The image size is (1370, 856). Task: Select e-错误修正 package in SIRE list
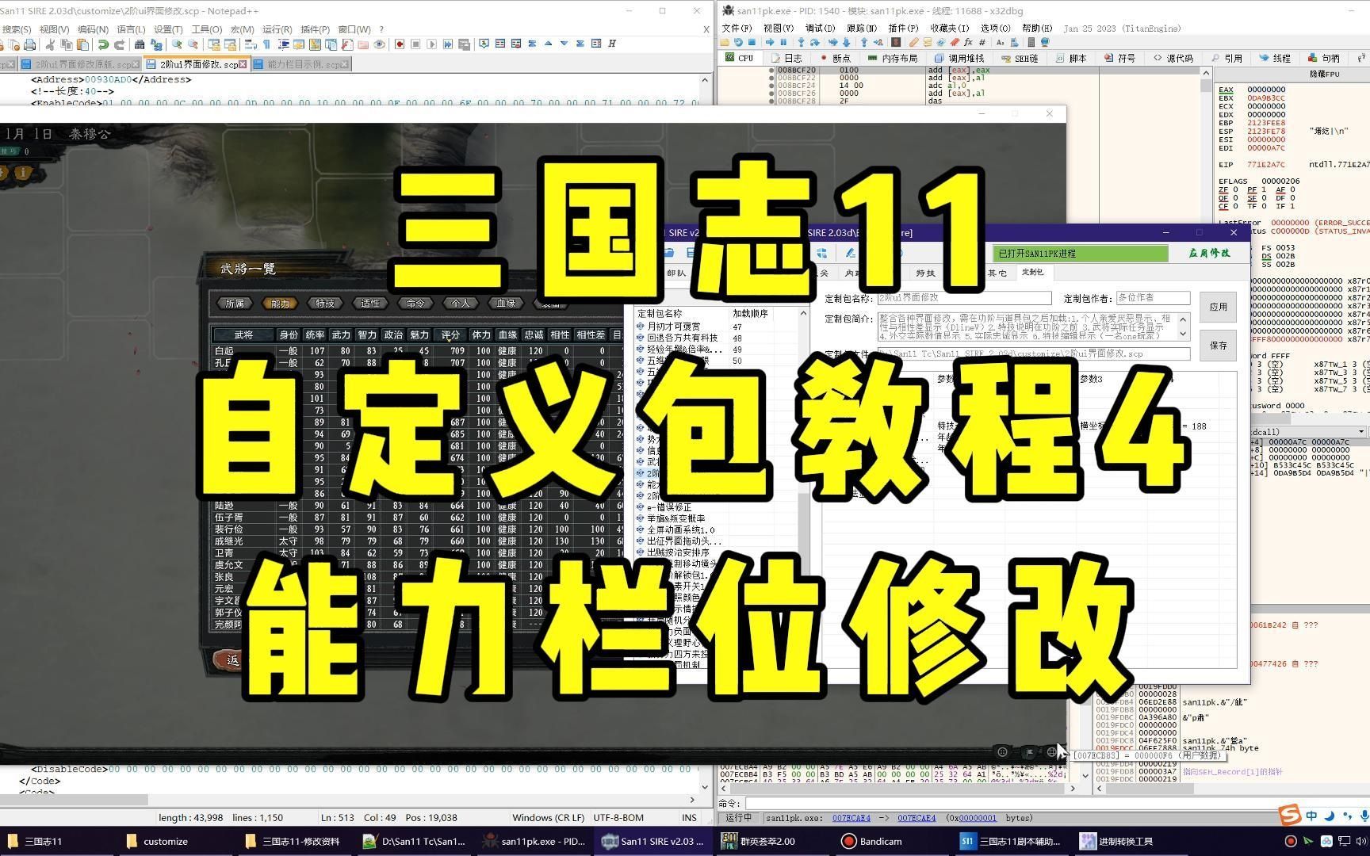669,507
